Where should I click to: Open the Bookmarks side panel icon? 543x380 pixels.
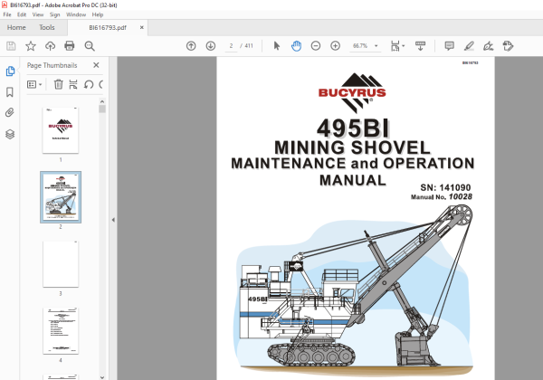pos(10,91)
